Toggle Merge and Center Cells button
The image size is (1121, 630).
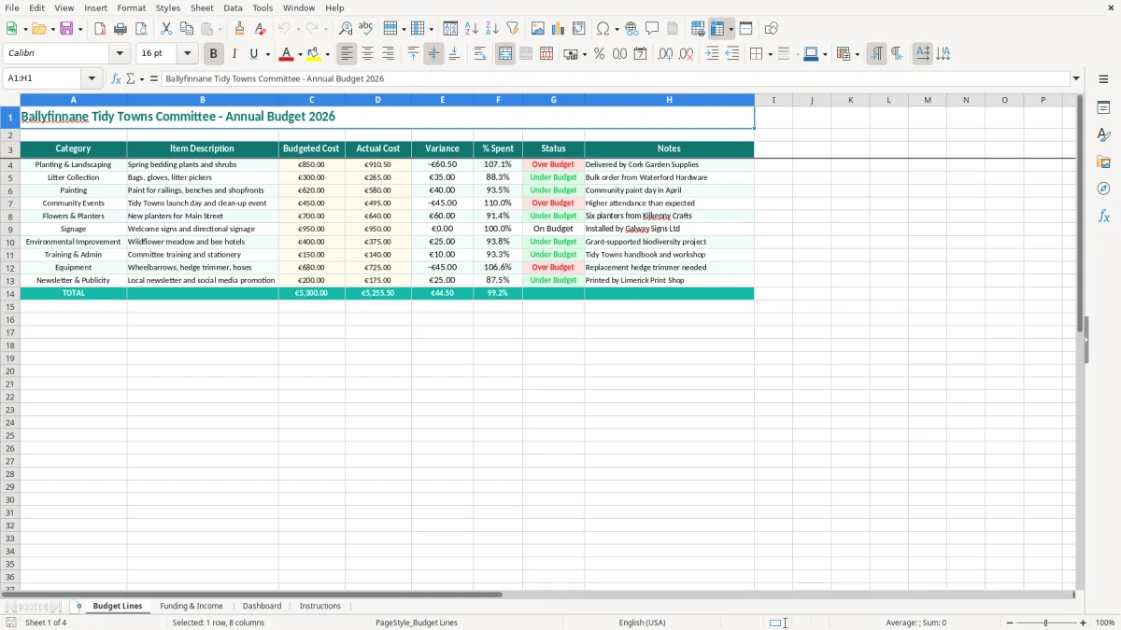point(505,54)
